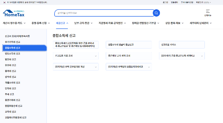The width and height of the screenshot is (223, 123).
Task: Select 교육세 신고 in sidebar
Action: pos(11,111)
